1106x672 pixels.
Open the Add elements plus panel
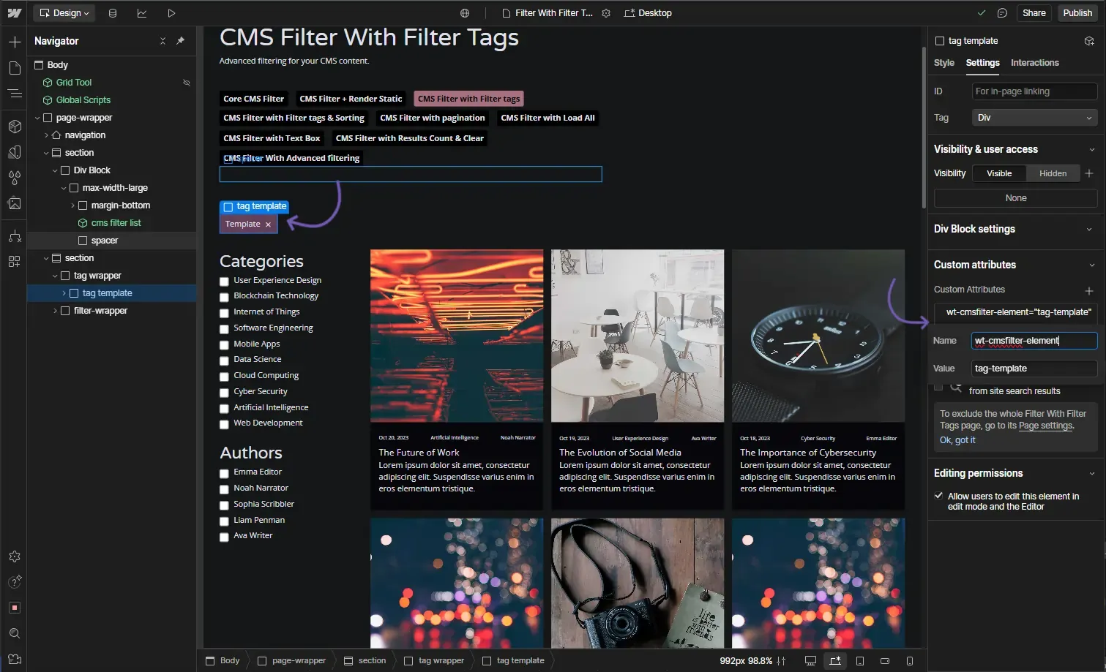pos(15,42)
